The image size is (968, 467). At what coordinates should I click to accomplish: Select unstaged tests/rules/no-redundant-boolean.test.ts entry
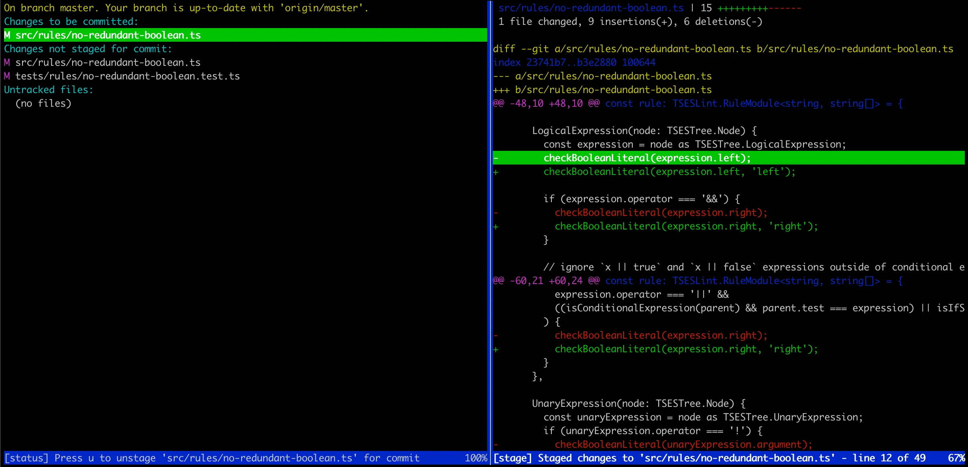coord(122,76)
